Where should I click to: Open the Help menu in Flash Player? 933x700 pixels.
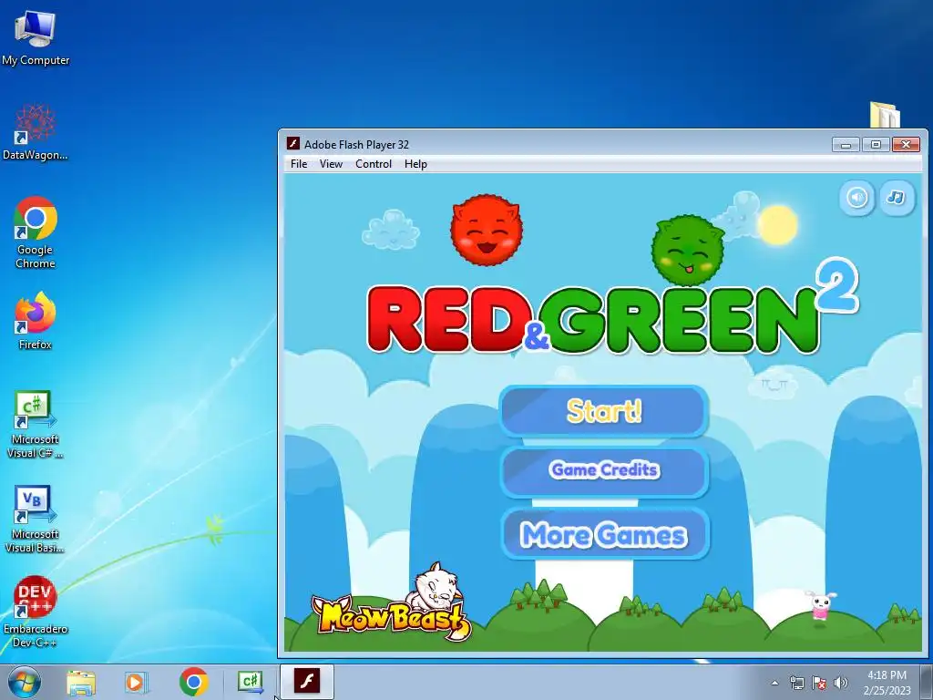click(x=415, y=164)
